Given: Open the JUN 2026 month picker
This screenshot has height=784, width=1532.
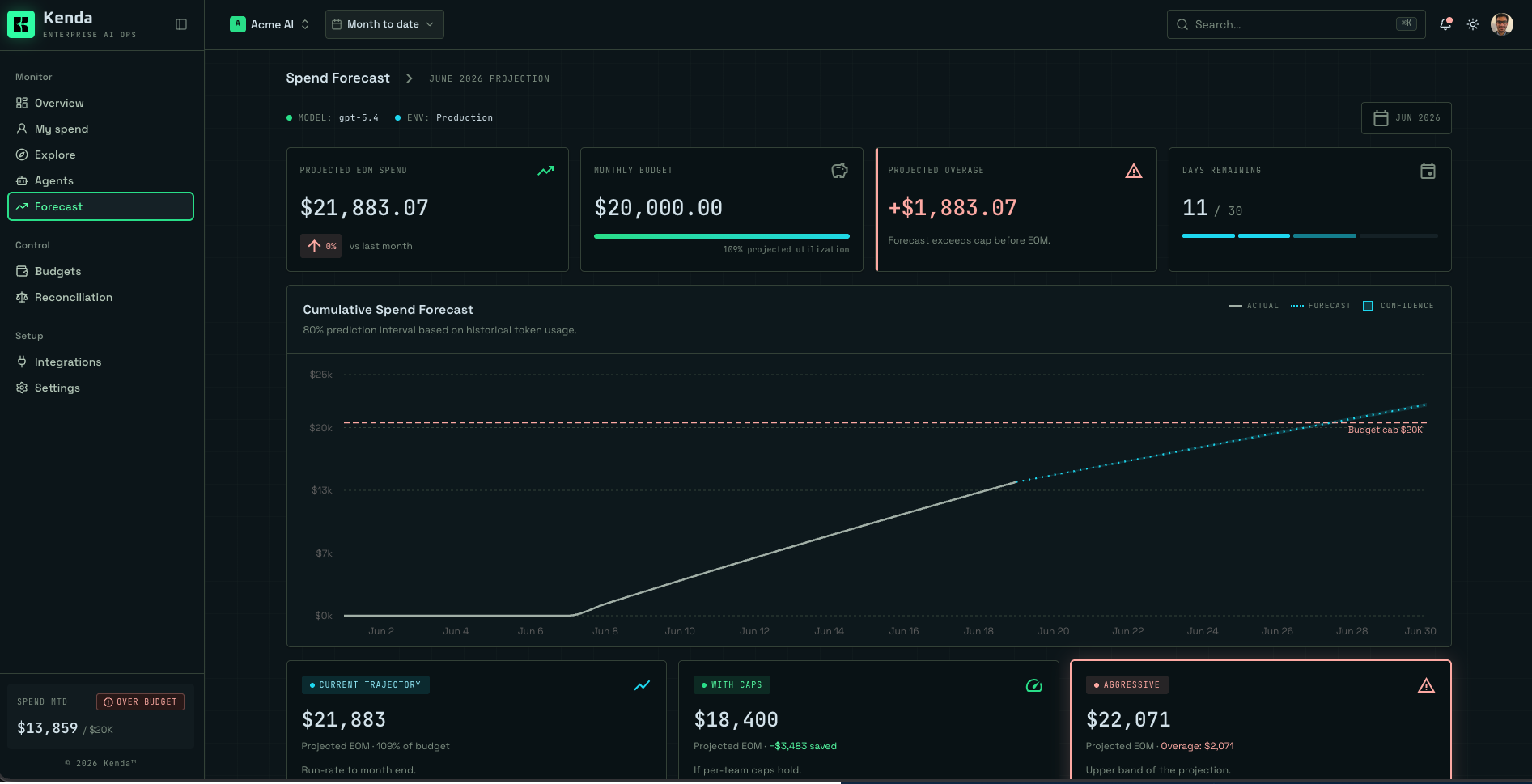Looking at the screenshot, I should click(x=1407, y=118).
